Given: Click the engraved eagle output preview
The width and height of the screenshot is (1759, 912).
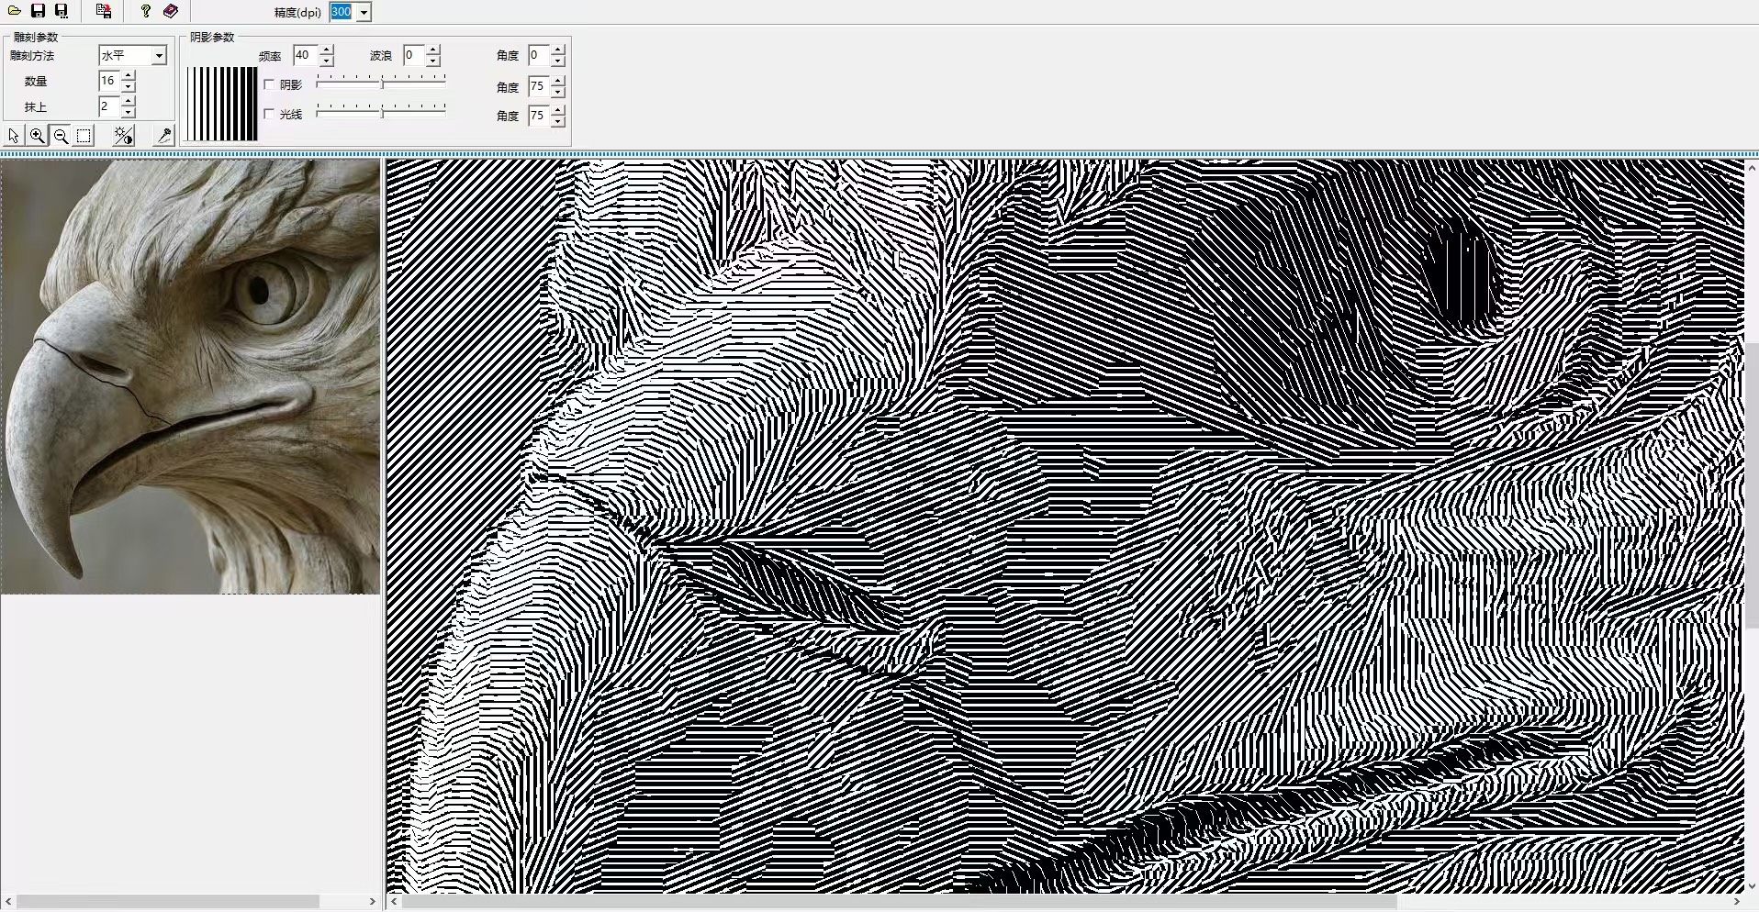Looking at the screenshot, I should tap(1065, 526).
